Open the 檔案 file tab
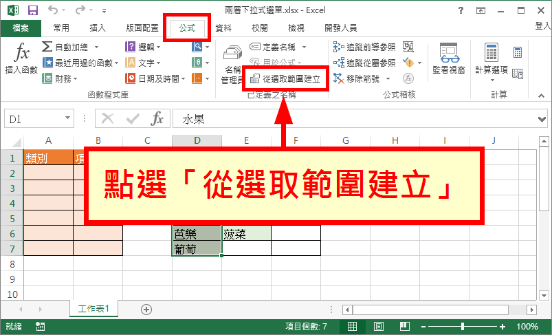The image size is (552, 335). pos(21,28)
